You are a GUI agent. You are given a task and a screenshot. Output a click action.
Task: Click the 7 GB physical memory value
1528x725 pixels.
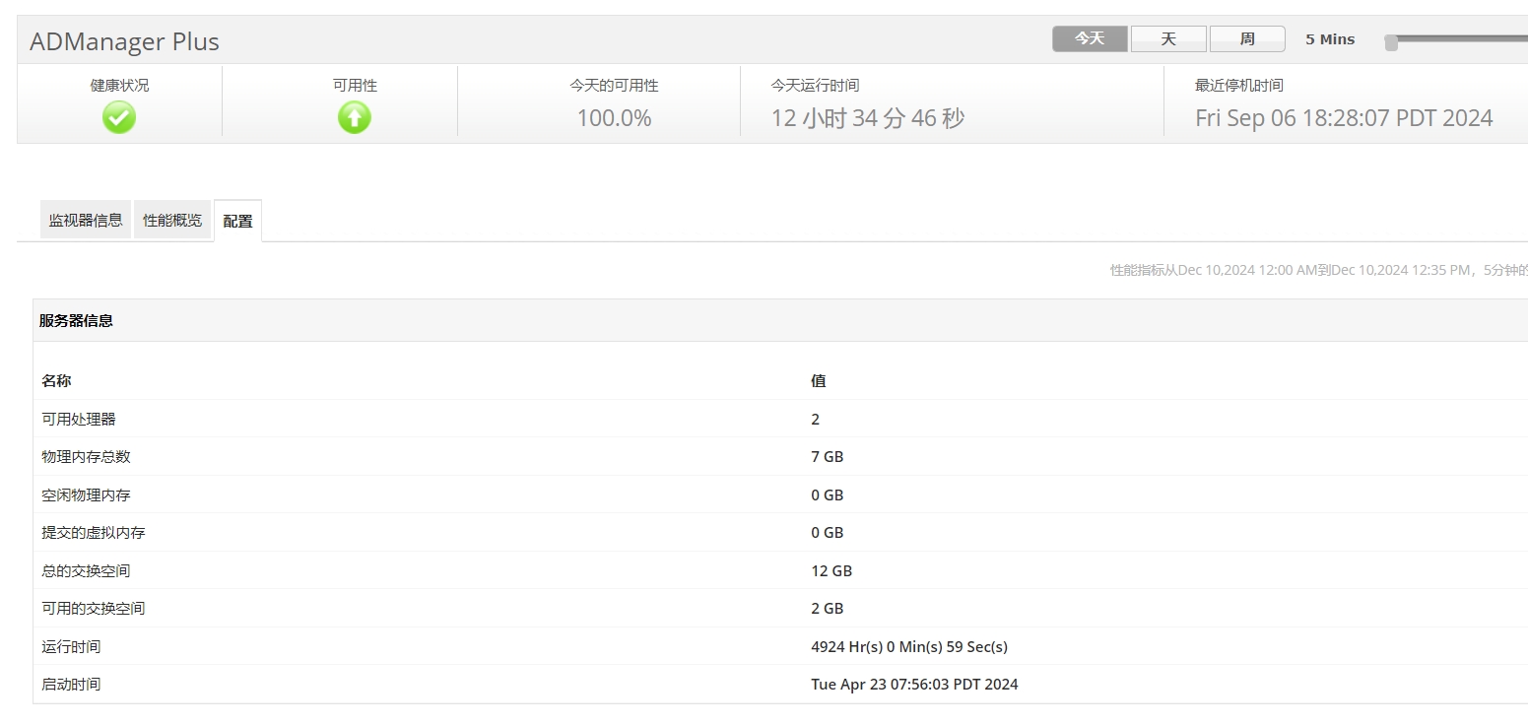click(828, 457)
